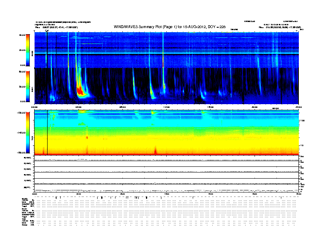Click the red spike near 11:00 in TNR panel

pos(155,150)
